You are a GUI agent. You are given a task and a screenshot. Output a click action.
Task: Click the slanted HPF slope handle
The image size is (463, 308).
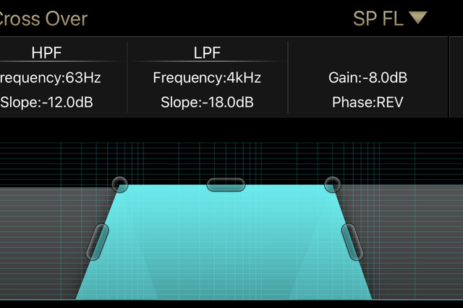click(98, 242)
